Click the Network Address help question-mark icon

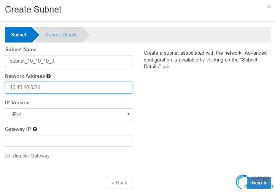(49, 76)
